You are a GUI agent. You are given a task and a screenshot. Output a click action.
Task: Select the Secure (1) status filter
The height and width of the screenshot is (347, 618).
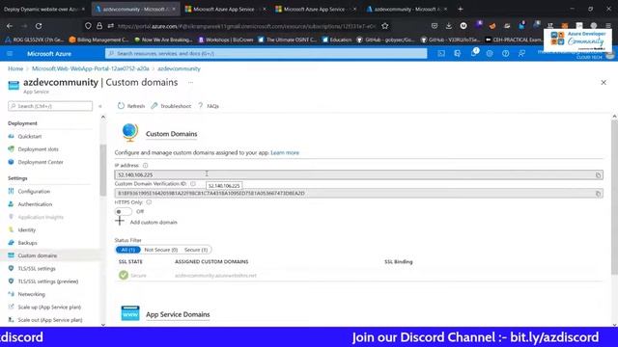point(195,250)
